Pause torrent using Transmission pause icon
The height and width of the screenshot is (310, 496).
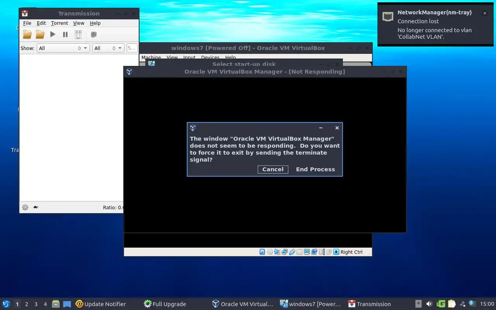click(x=65, y=34)
